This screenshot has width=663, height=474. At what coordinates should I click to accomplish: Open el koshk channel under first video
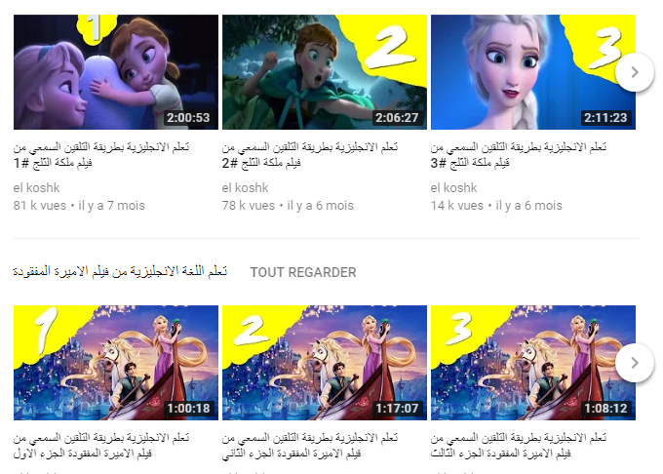tap(36, 187)
